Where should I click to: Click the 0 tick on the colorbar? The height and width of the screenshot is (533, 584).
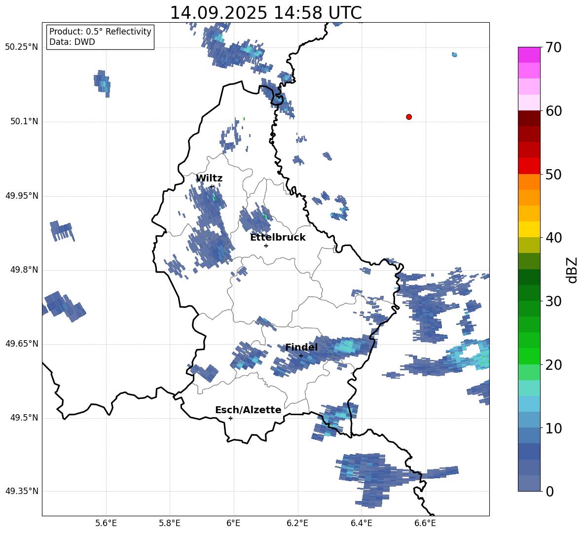[550, 491]
